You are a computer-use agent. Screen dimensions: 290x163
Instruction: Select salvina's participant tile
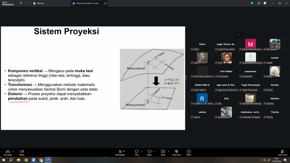coord(202,112)
